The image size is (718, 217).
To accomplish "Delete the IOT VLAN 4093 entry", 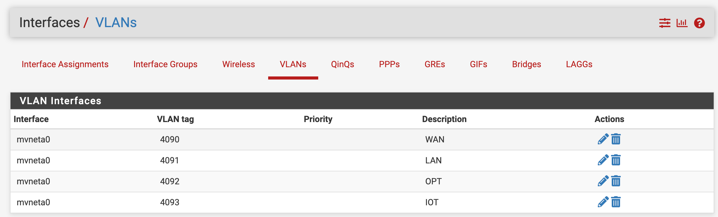I will pyautogui.click(x=616, y=202).
